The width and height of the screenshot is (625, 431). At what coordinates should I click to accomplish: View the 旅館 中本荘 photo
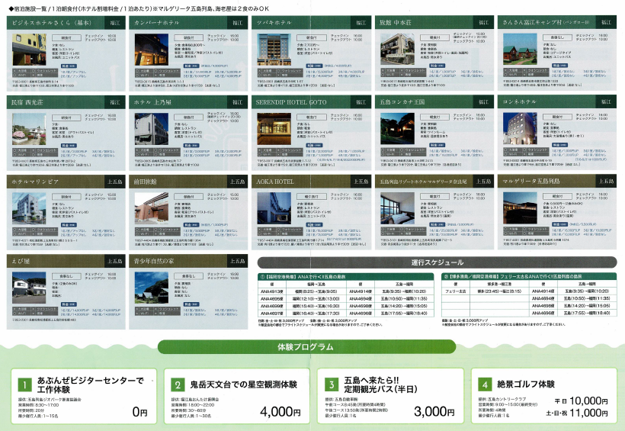click(397, 50)
